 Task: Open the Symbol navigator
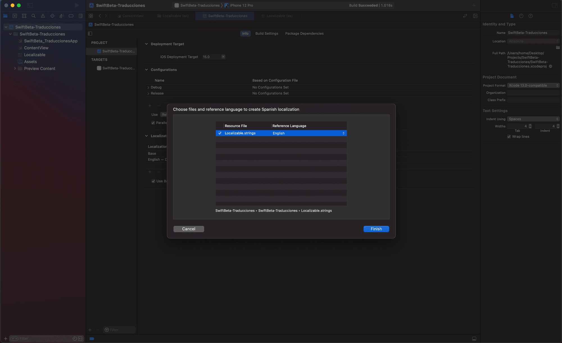pos(24,16)
